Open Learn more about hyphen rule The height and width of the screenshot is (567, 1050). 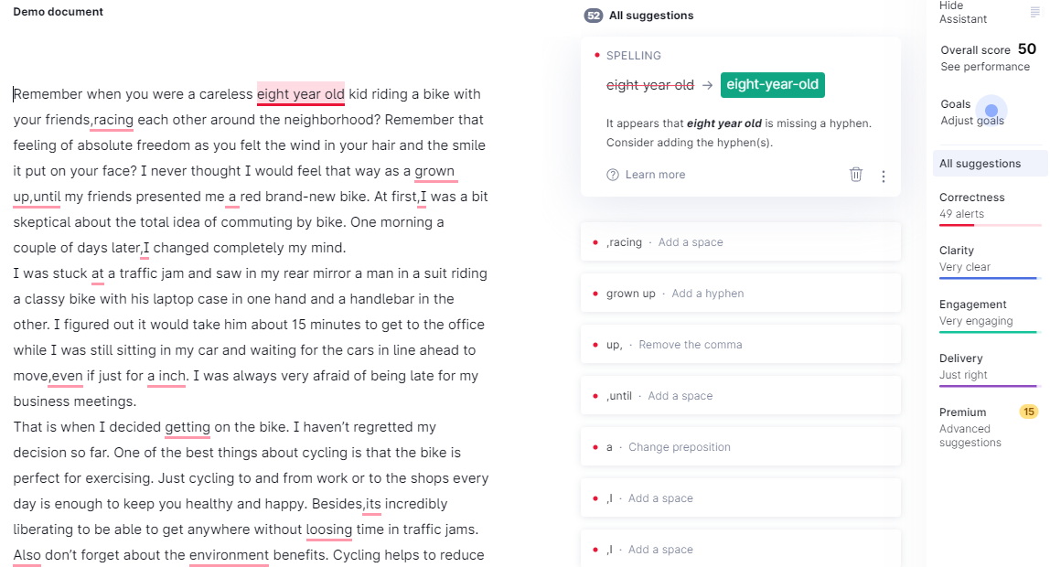[655, 175]
